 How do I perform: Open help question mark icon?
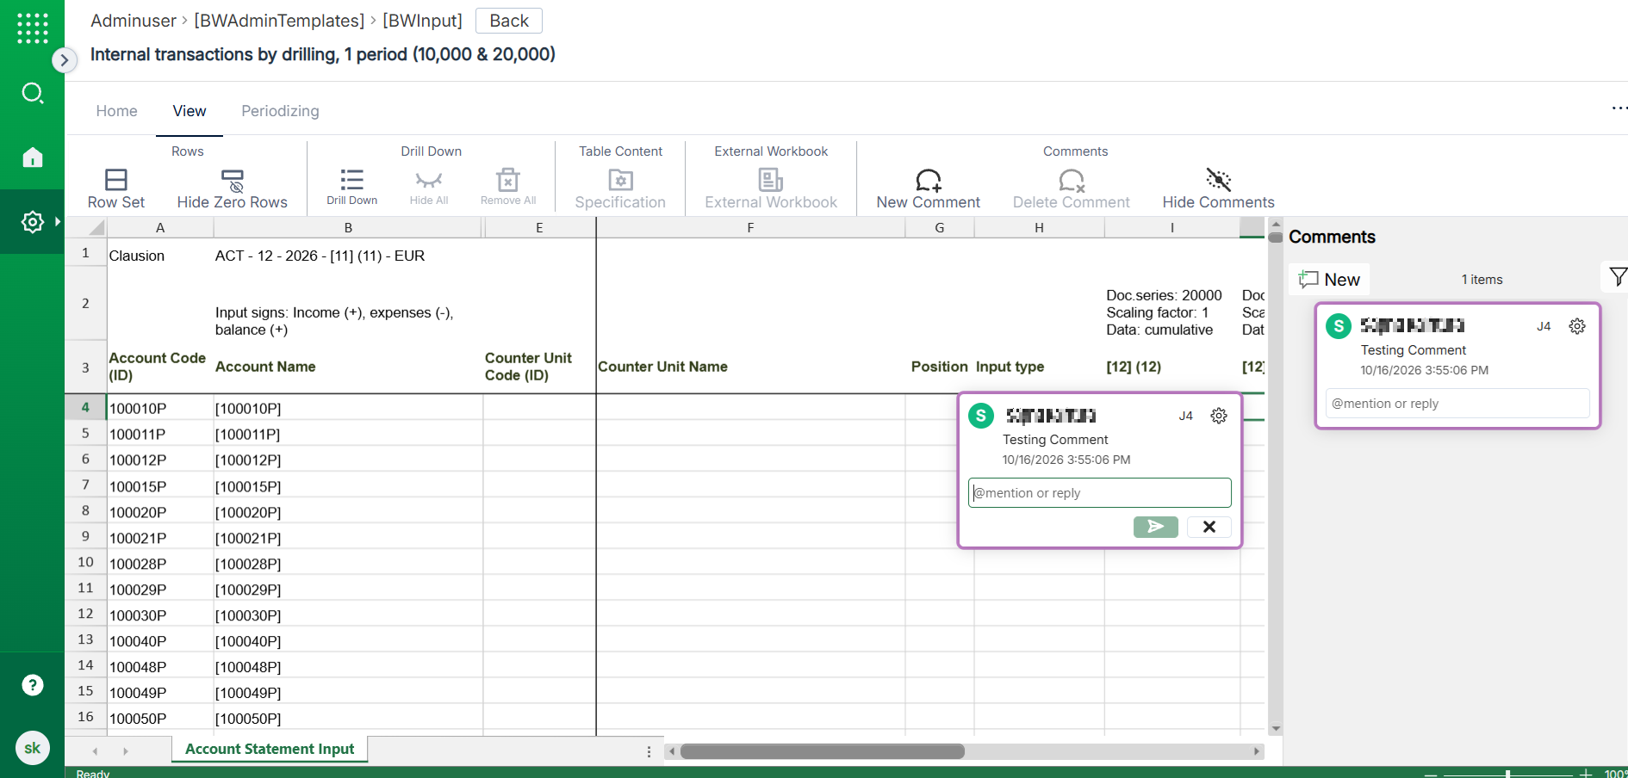(32, 685)
